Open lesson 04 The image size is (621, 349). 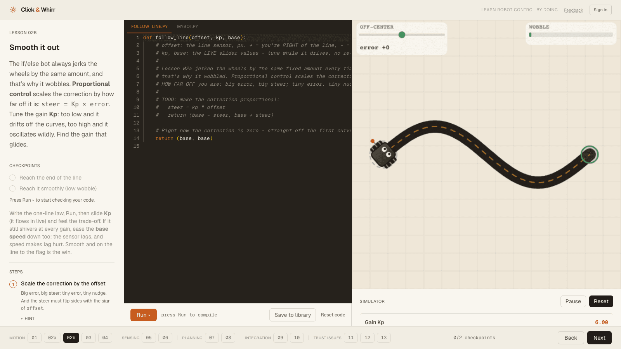pos(105,338)
